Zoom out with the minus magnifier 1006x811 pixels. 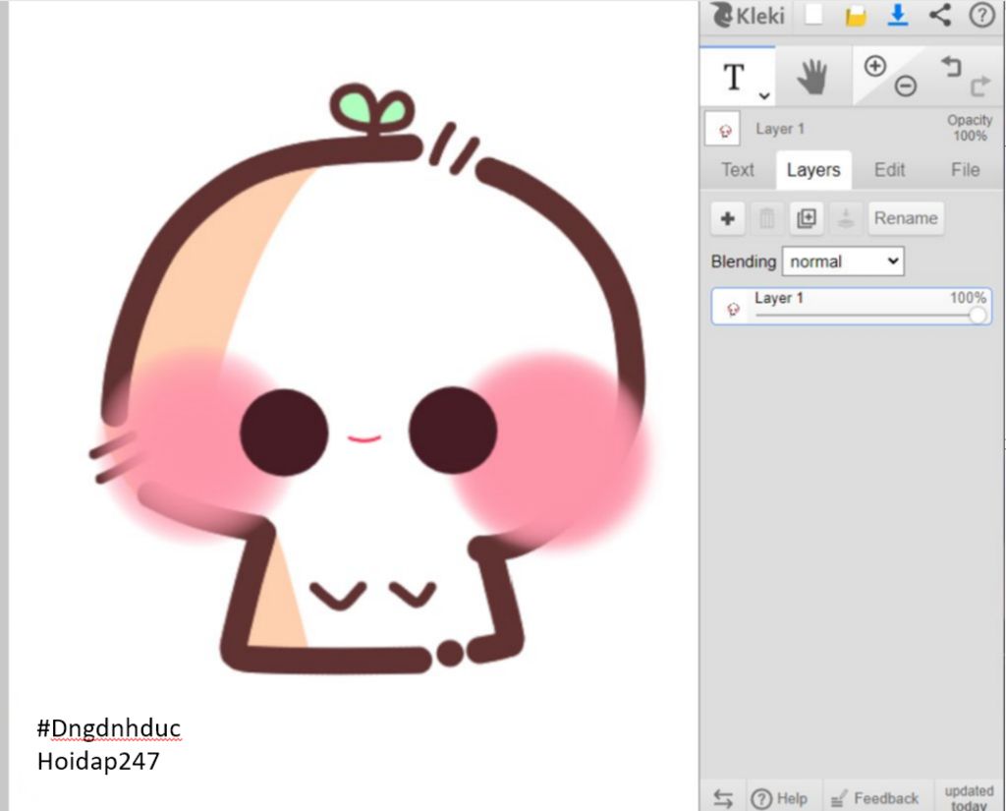pyautogui.click(x=905, y=86)
